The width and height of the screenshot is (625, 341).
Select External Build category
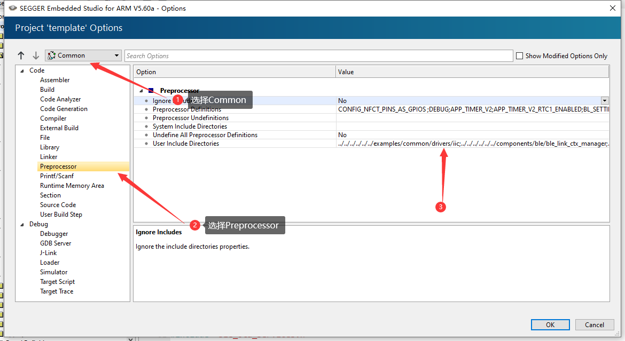click(x=59, y=128)
